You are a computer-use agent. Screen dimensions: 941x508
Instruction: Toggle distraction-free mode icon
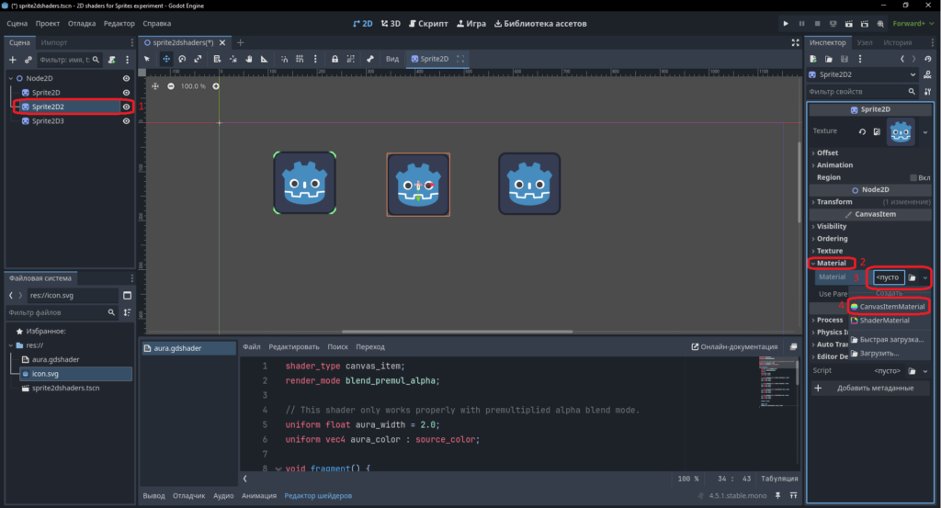795,42
